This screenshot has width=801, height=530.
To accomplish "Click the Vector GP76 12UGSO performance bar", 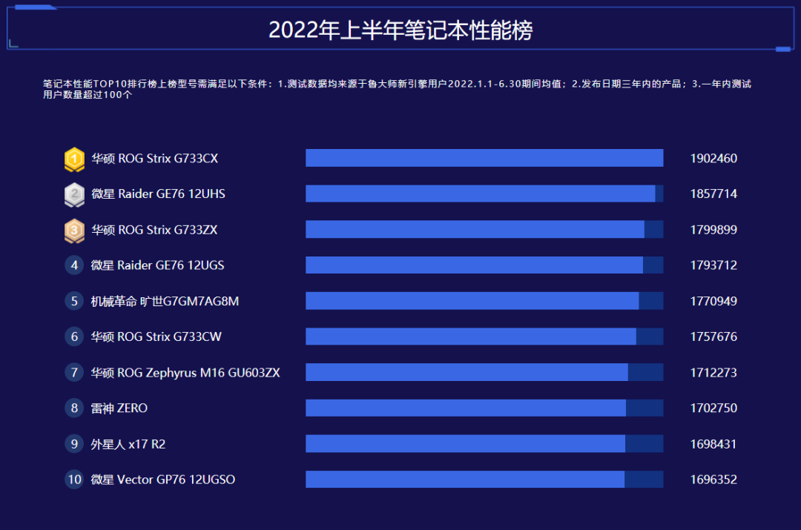I will tap(484, 480).
